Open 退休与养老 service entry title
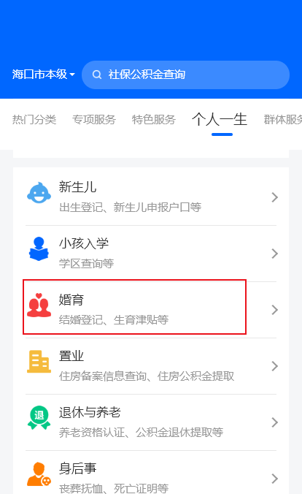The image size is (302, 494). (x=90, y=412)
